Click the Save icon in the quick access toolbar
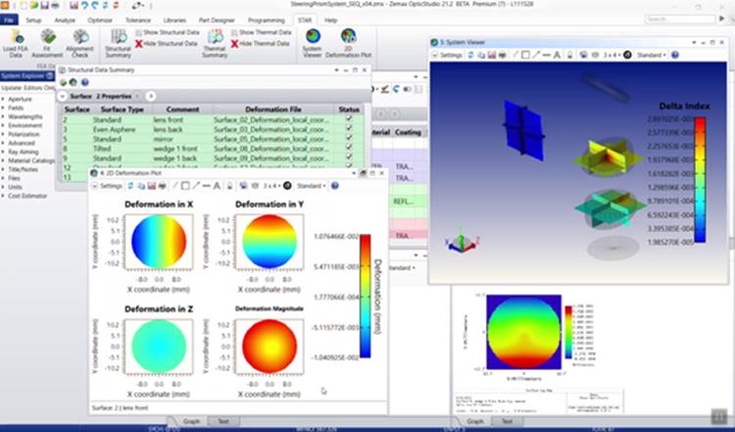The image size is (735, 432). [44, 5]
